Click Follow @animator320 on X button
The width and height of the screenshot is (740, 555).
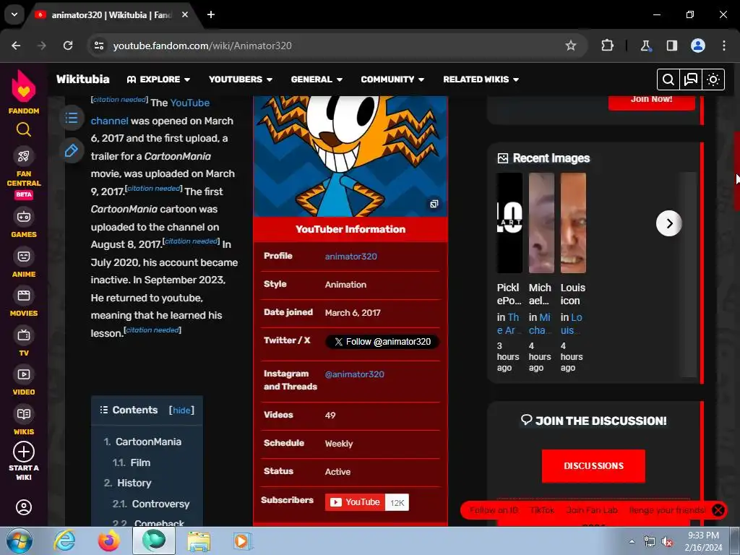click(382, 342)
